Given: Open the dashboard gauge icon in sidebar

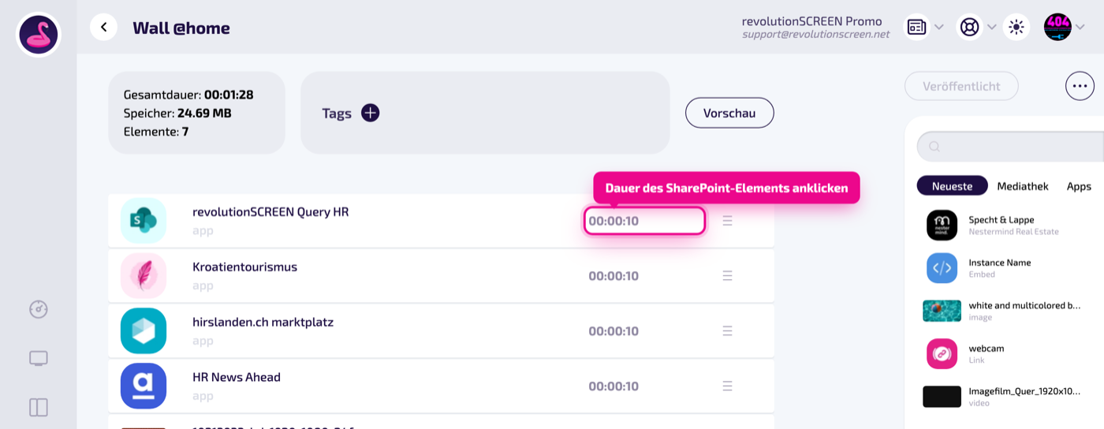Looking at the screenshot, I should click(x=39, y=309).
